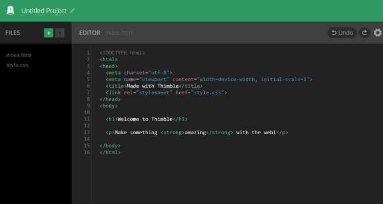Viewport: 383px width, 204px height.
Task: Click the closing </head> tag
Action: [x=110, y=99]
